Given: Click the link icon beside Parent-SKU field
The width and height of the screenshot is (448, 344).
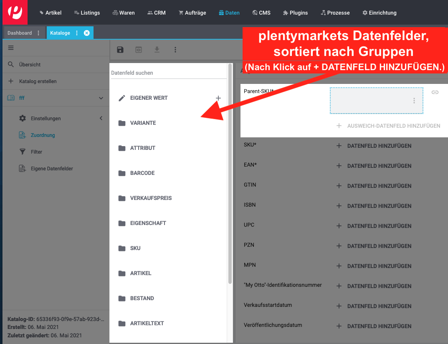Looking at the screenshot, I should click(x=435, y=92).
